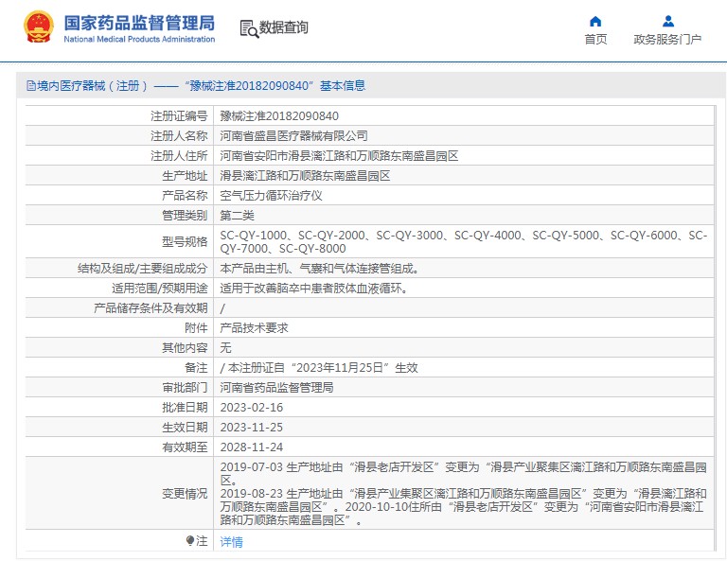Click the 首页 home icon
The height and width of the screenshot is (561, 727).
pyautogui.click(x=595, y=21)
